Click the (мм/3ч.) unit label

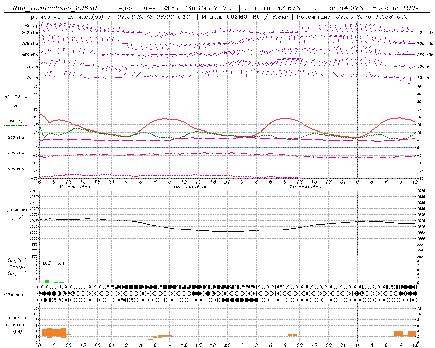18,261
